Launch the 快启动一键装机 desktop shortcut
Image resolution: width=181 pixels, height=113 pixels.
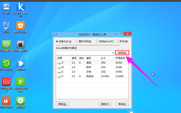[20, 7]
